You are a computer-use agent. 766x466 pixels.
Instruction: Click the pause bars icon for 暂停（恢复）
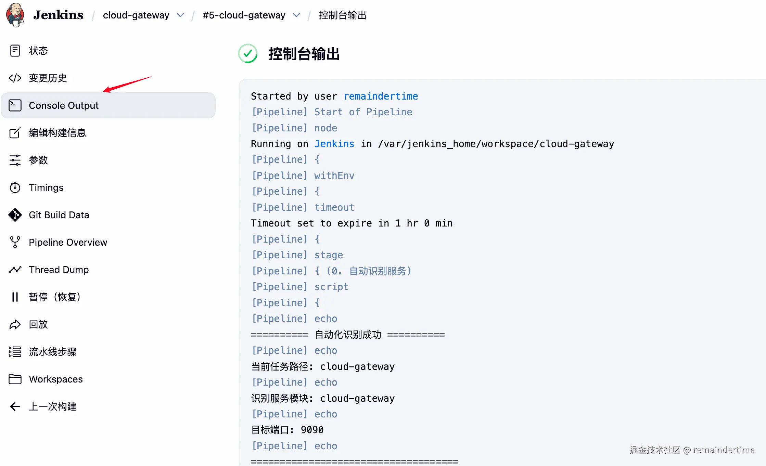coord(15,297)
